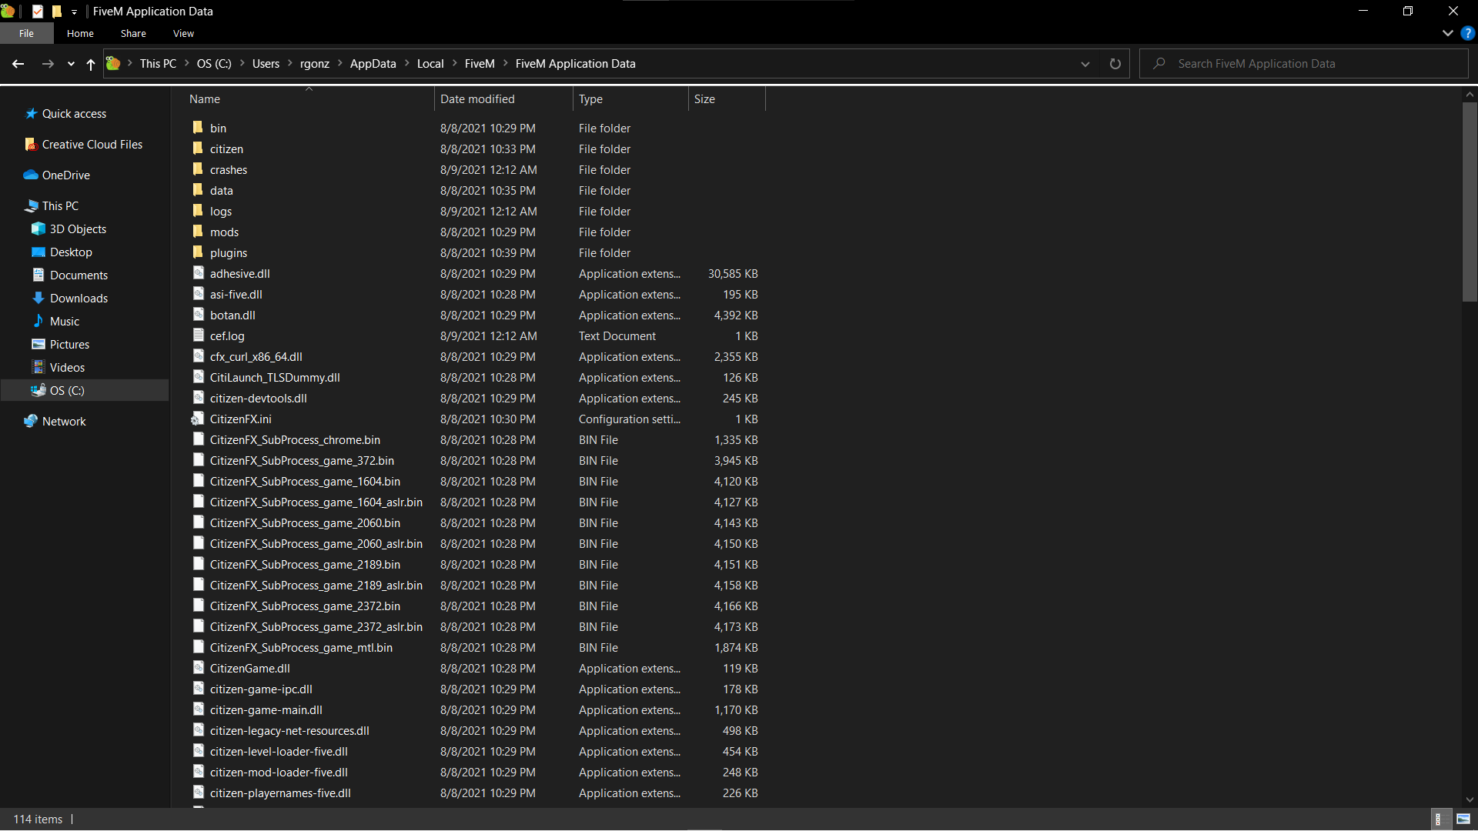Image resolution: width=1478 pixels, height=831 pixels.
Task: Open the Home ribbon tab
Action: (x=80, y=33)
